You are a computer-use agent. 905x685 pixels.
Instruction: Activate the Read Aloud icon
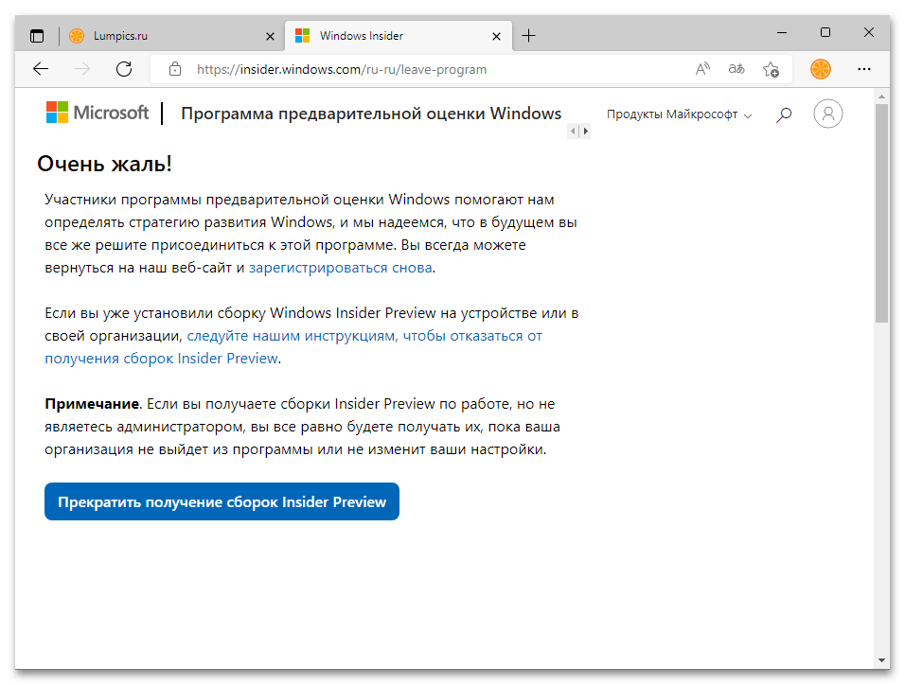(702, 69)
